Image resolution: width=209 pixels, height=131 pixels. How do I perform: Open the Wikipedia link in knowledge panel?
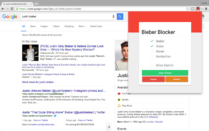click(x=153, y=117)
